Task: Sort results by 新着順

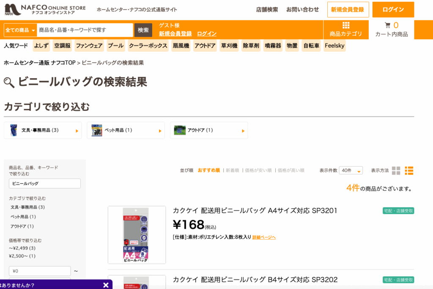Action: [x=233, y=171]
